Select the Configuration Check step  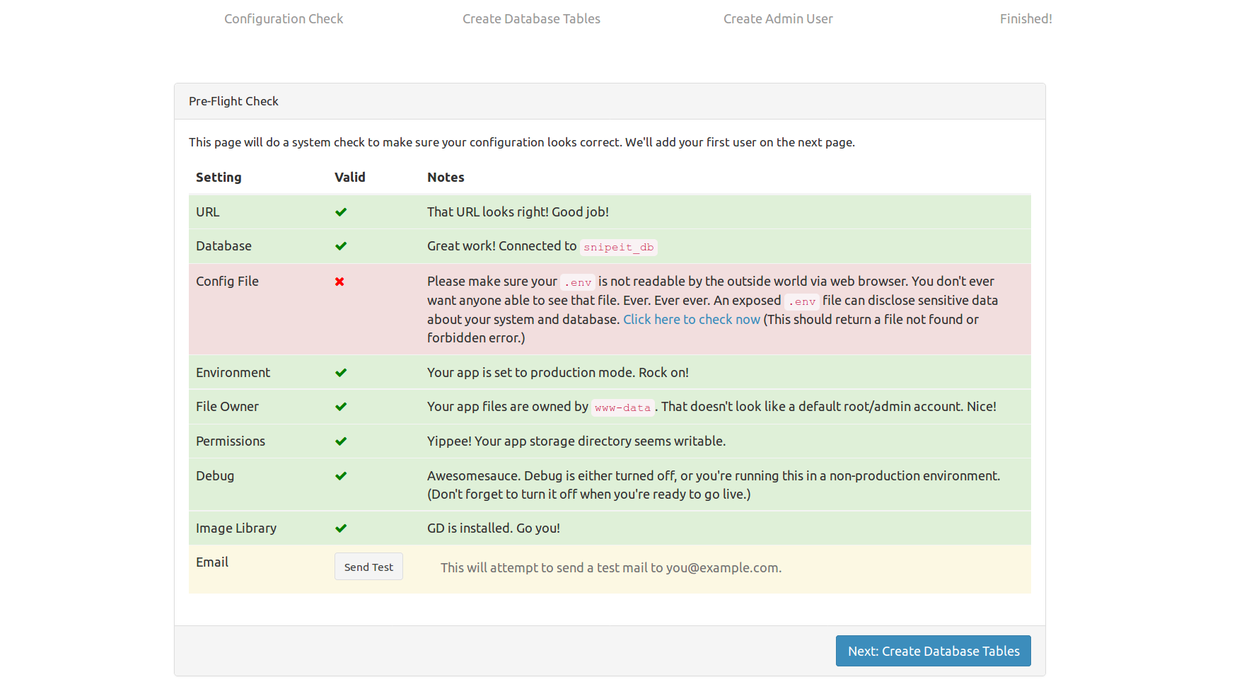[284, 19]
